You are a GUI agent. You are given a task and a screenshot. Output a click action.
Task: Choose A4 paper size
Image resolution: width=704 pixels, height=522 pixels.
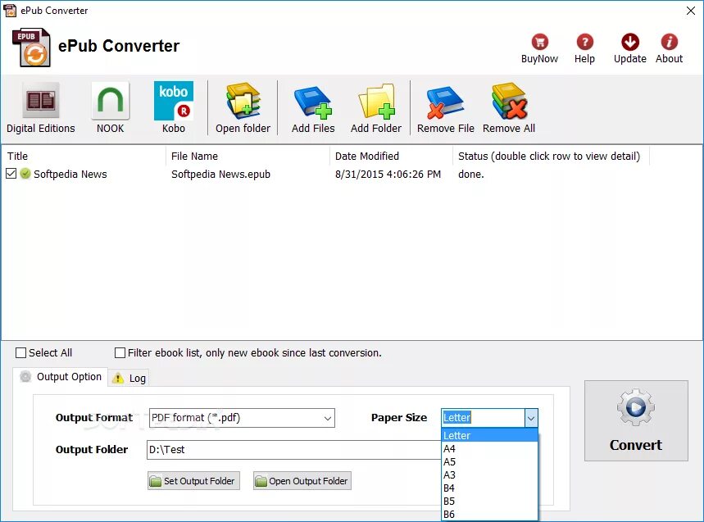coord(489,448)
